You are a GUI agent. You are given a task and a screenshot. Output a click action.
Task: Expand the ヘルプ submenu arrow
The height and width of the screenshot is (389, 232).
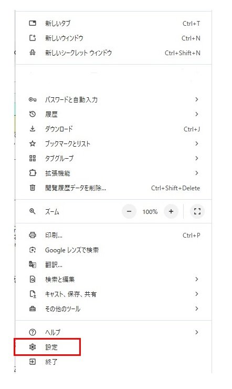(x=197, y=332)
